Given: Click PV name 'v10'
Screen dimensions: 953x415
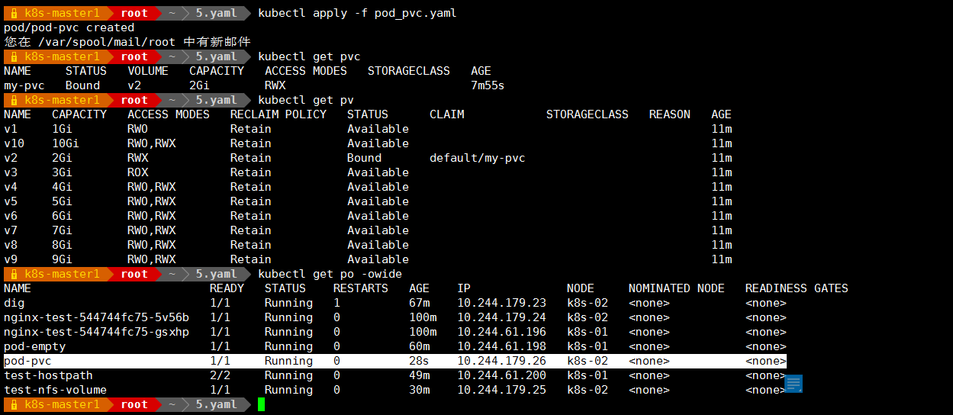Looking at the screenshot, I should [14, 143].
